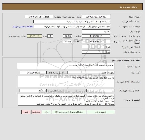The width and height of the screenshot is (145, 140).
Task: Click the delivery city field تهران
Action: tap(96, 52)
